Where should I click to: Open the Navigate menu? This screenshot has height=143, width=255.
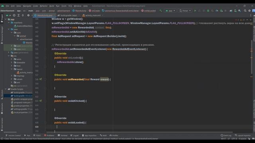coord(27,6)
